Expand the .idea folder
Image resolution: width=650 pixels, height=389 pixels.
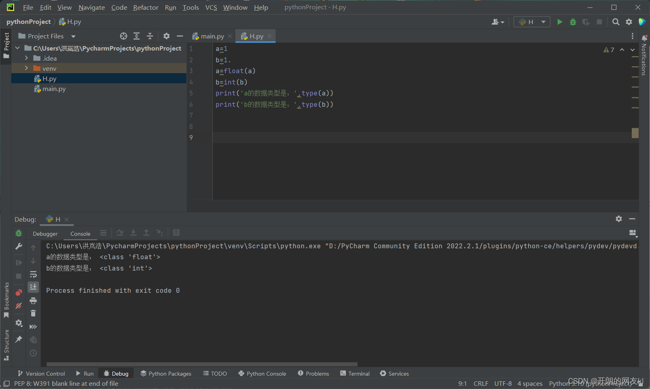[x=26, y=58]
